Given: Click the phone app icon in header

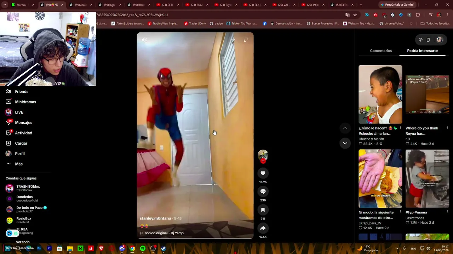Looking at the screenshot, I should click(x=428, y=40).
